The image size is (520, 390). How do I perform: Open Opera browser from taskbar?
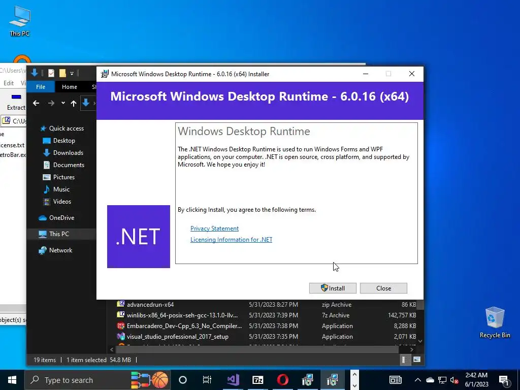point(282,380)
